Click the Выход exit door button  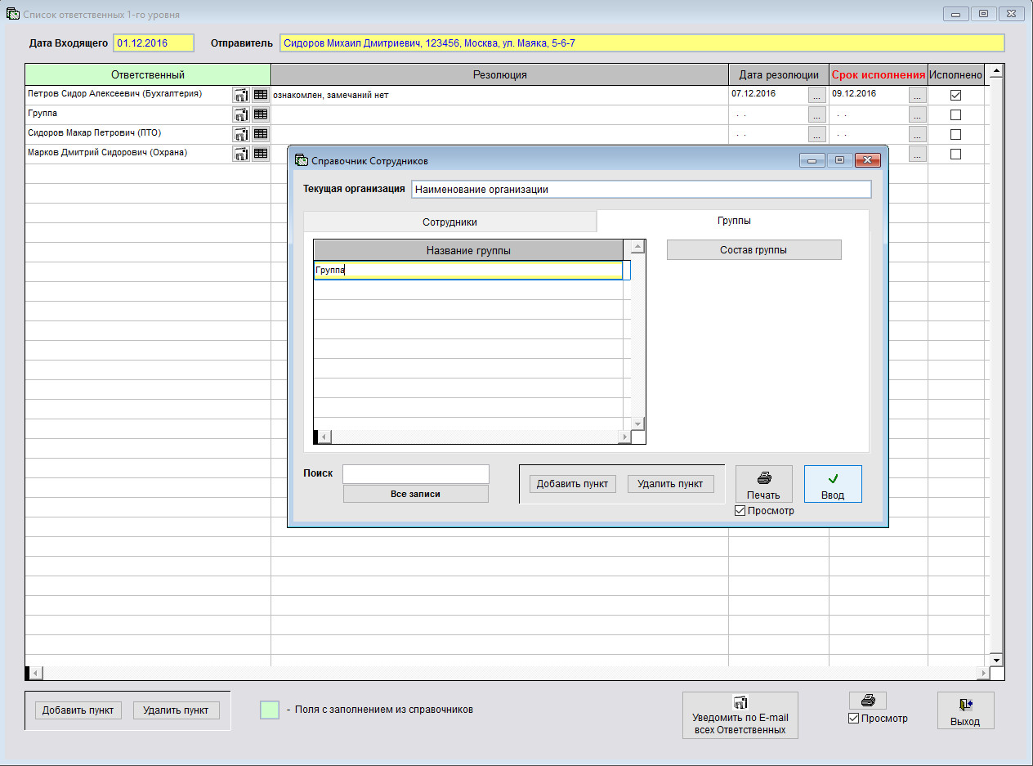click(x=965, y=710)
